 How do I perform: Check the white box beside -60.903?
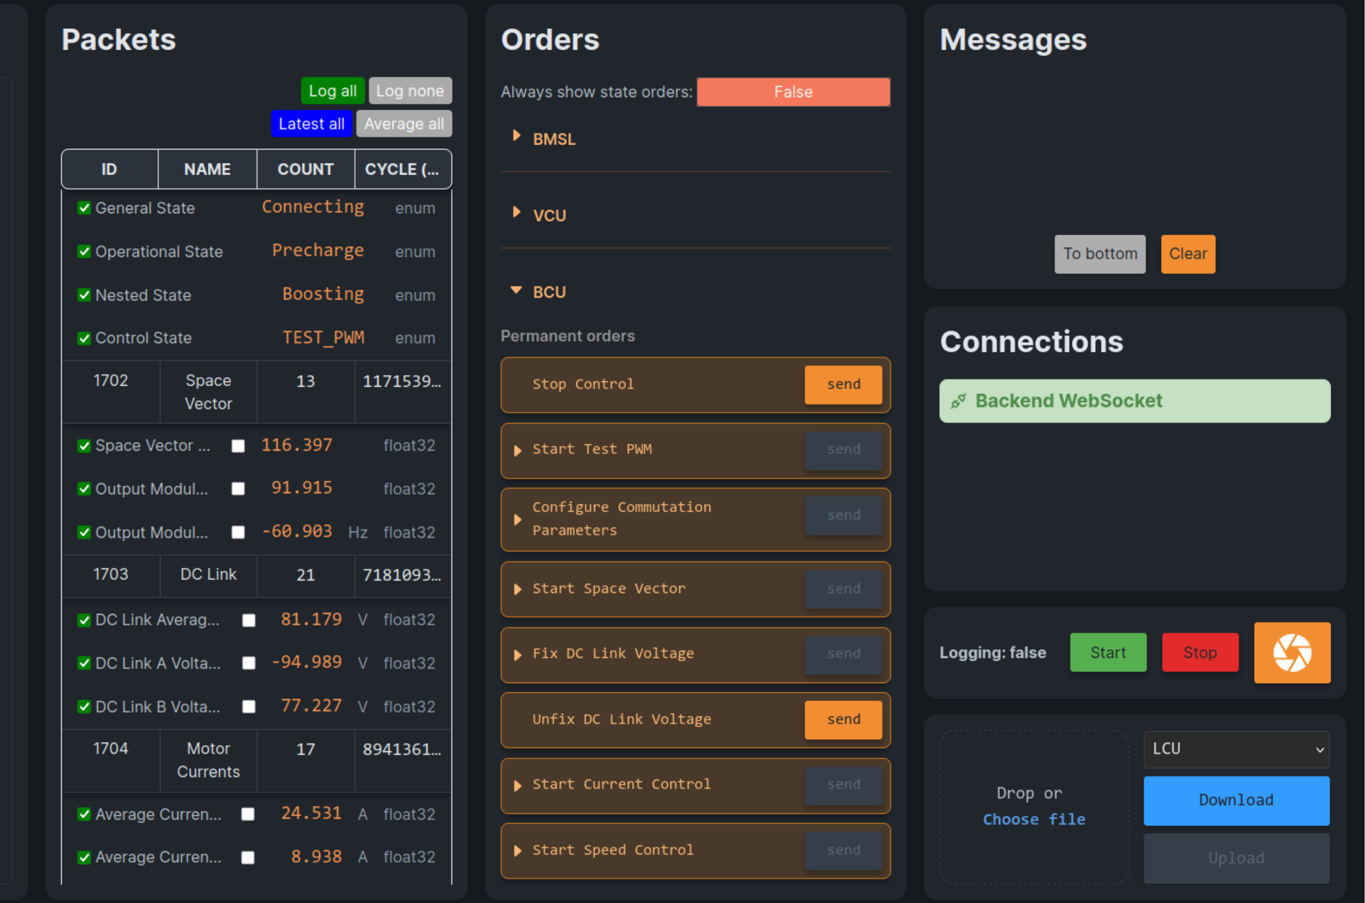pos(238,532)
